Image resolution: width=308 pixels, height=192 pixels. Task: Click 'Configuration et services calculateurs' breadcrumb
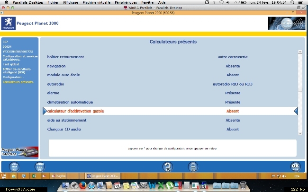click(20, 58)
